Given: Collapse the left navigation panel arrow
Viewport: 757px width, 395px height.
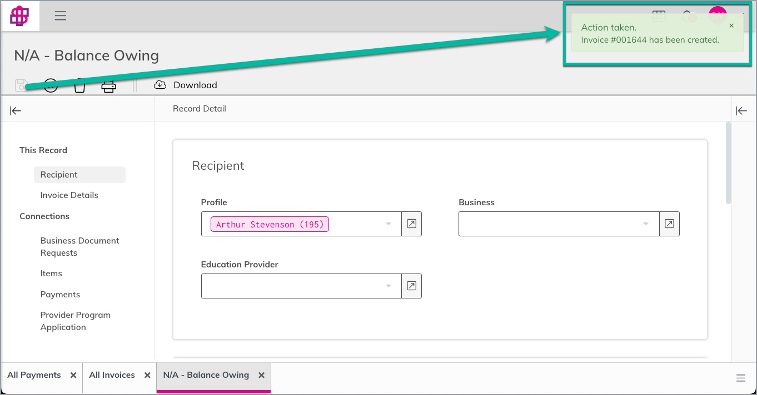Looking at the screenshot, I should (16, 111).
